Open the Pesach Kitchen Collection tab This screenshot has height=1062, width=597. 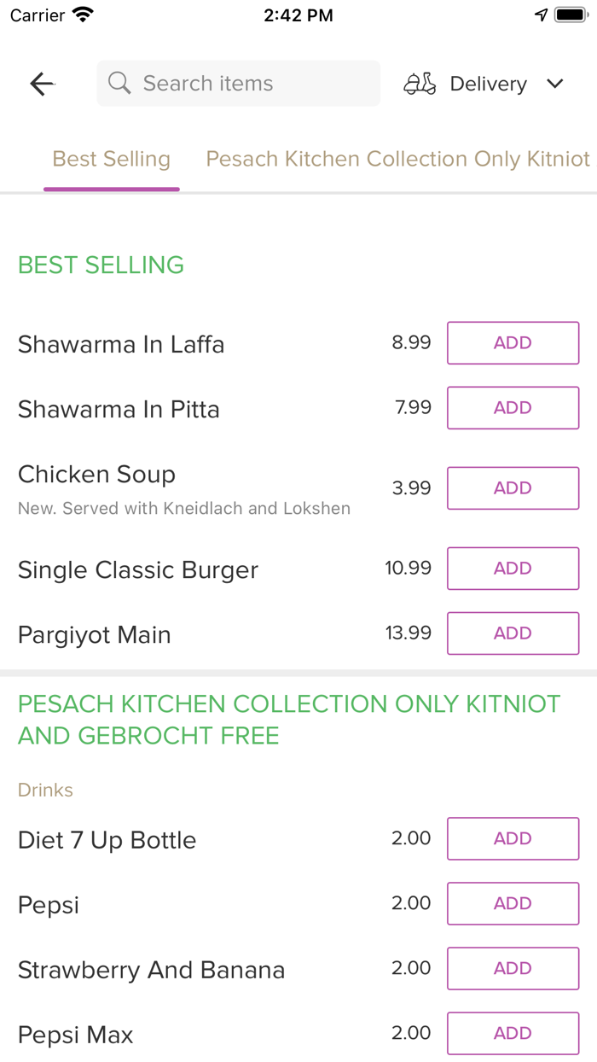point(397,159)
